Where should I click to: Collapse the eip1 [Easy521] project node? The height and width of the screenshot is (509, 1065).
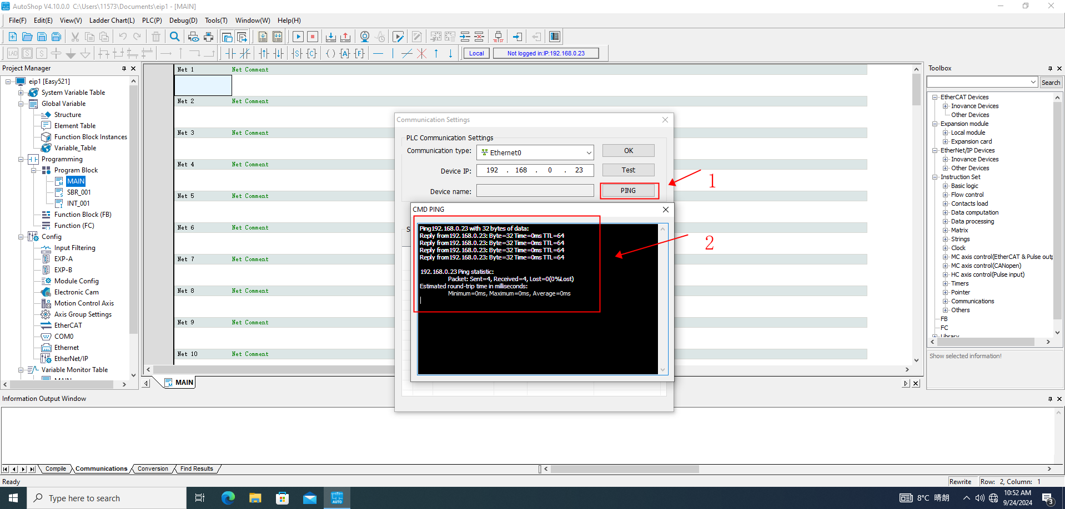coord(8,82)
